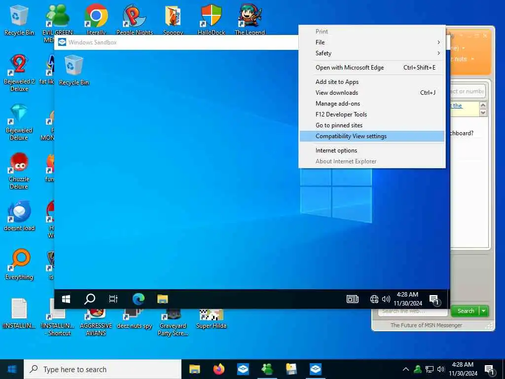Select the Super Hilda desktop icon
The height and width of the screenshot is (379, 505).
(x=211, y=320)
